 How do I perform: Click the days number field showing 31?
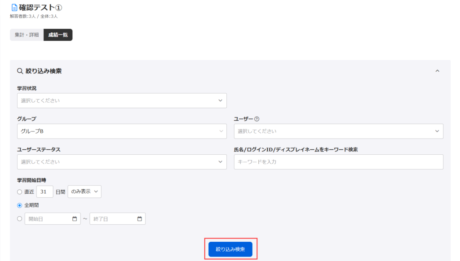tap(44, 191)
